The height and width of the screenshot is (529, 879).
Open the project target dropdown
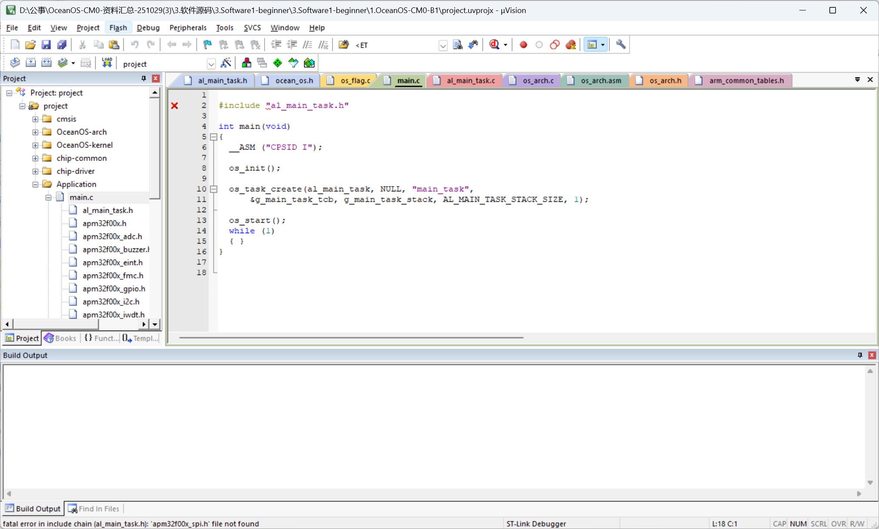tap(211, 64)
